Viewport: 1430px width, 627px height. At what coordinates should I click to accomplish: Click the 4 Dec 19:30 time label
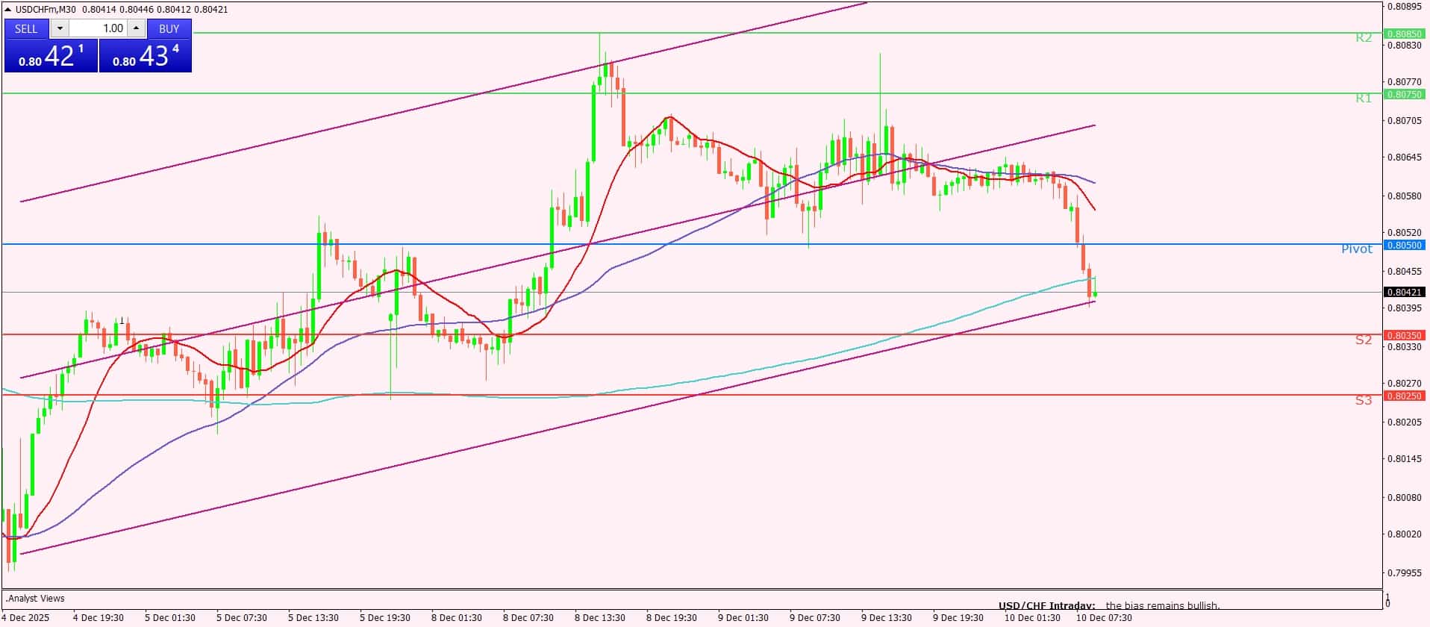(99, 617)
